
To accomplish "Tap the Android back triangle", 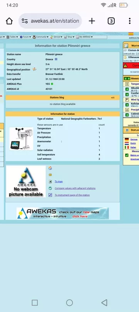I will pos(104,302).
